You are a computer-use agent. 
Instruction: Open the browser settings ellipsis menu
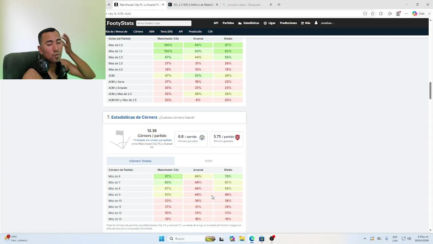(406, 14)
